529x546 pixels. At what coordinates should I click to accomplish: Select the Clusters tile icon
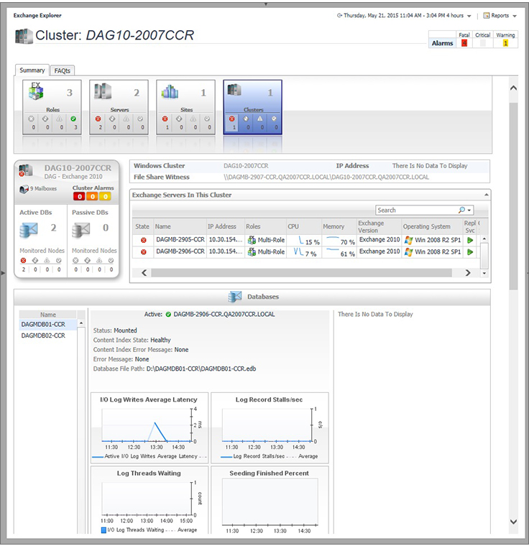tap(234, 90)
